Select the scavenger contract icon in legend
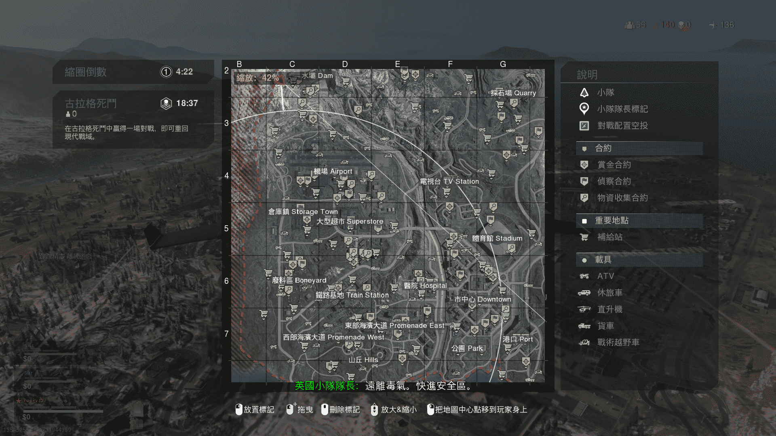Image resolution: width=776 pixels, height=436 pixels. 584,198
